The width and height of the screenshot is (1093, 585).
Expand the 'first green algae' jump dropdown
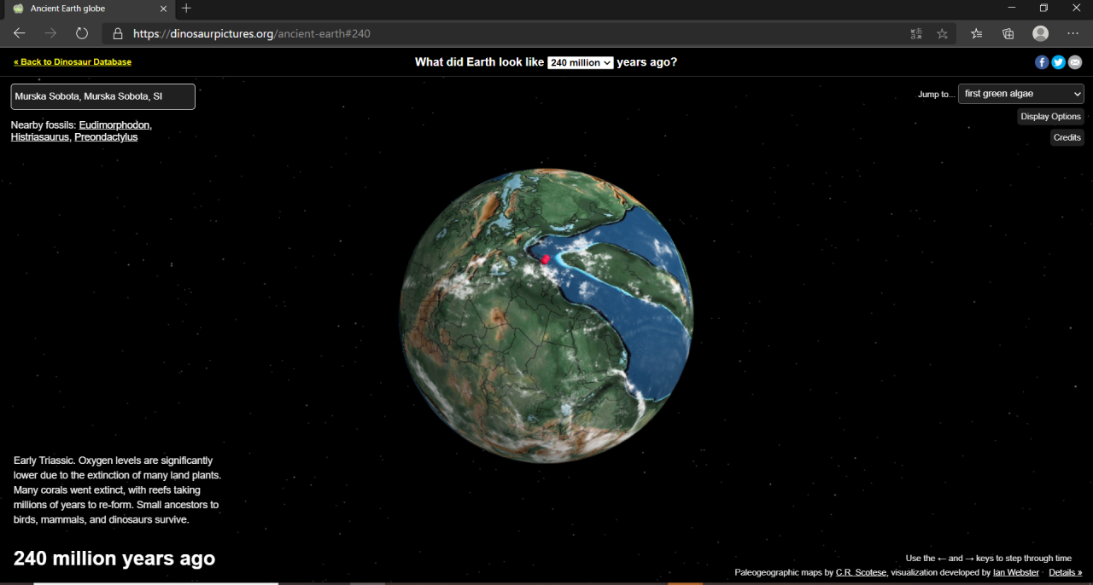point(1020,94)
